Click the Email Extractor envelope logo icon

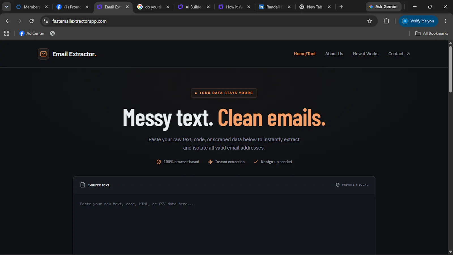(43, 54)
